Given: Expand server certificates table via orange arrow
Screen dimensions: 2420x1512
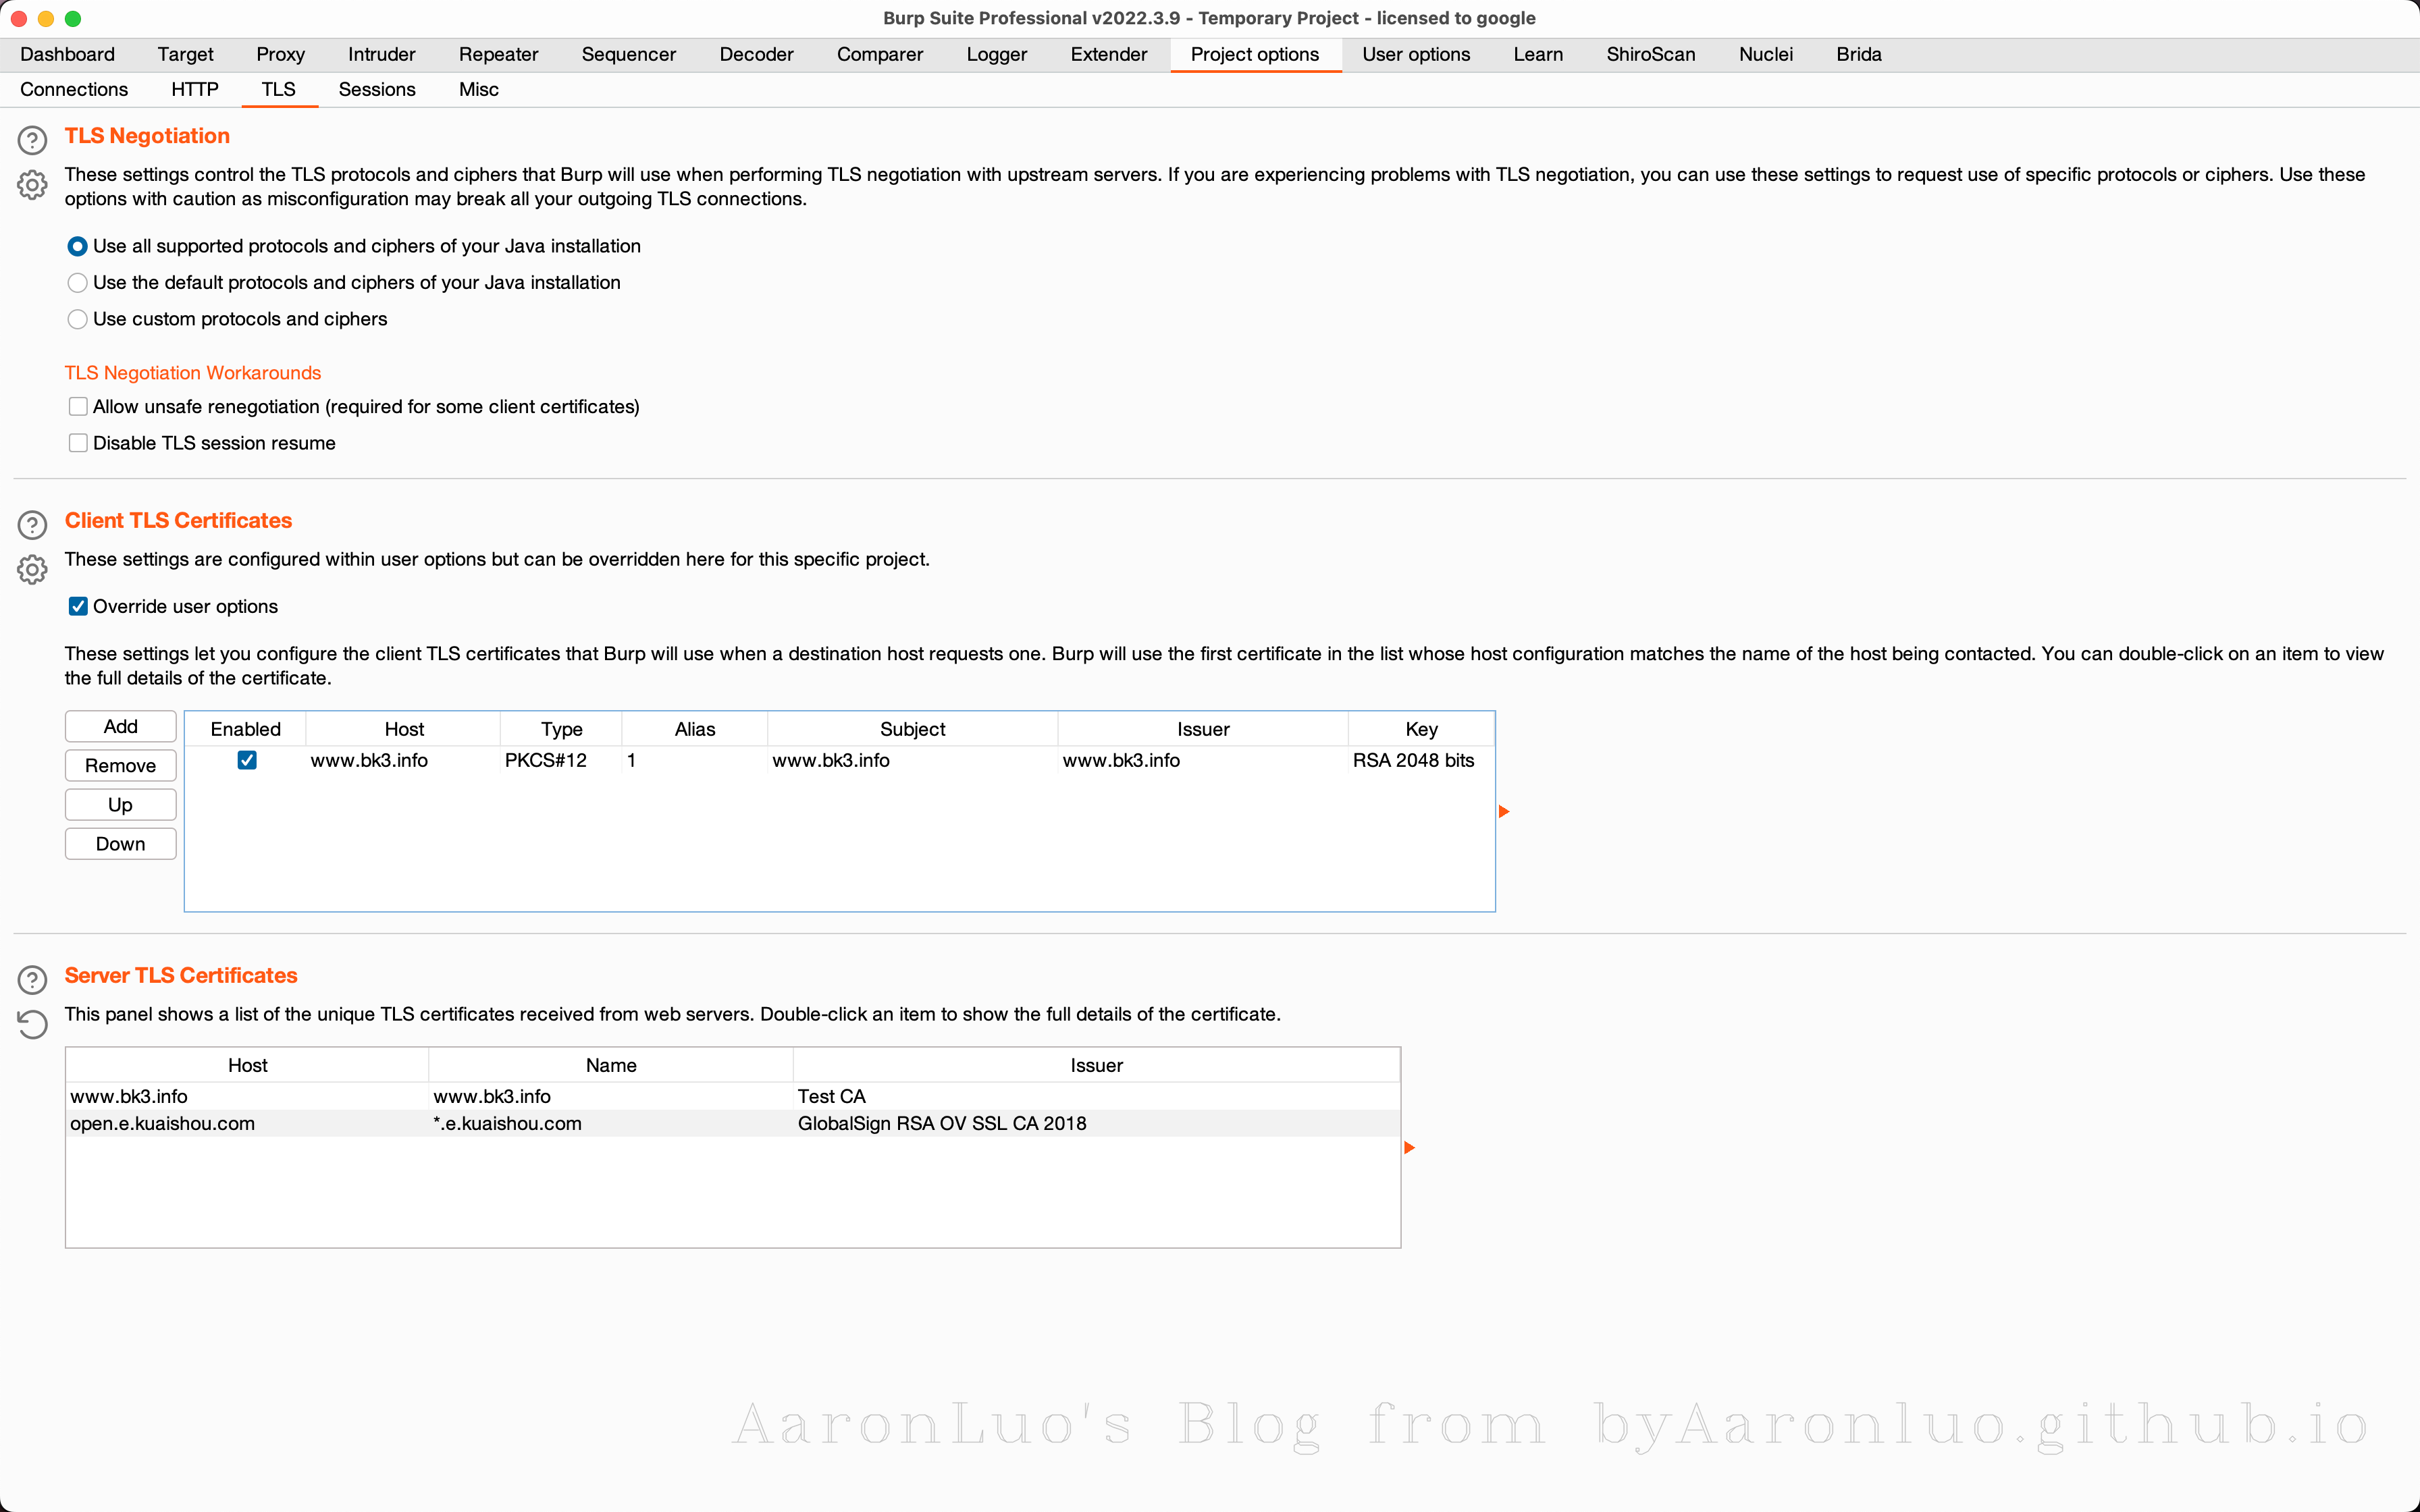Looking at the screenshot, I should coord(1409,1147).
